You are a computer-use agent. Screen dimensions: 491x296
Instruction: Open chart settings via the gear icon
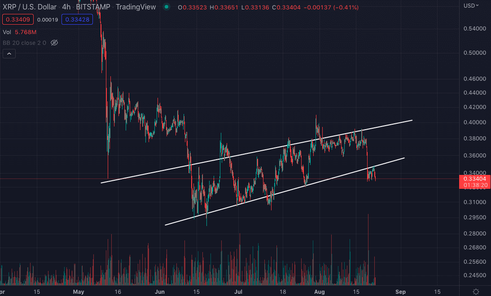coord(476,292)
